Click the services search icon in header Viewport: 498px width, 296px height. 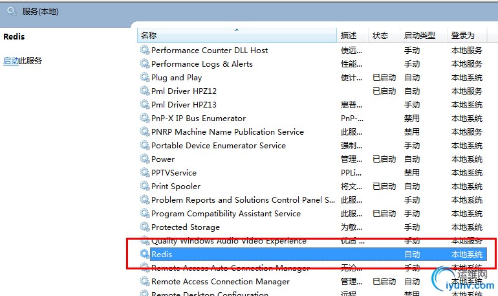[12, 12]
